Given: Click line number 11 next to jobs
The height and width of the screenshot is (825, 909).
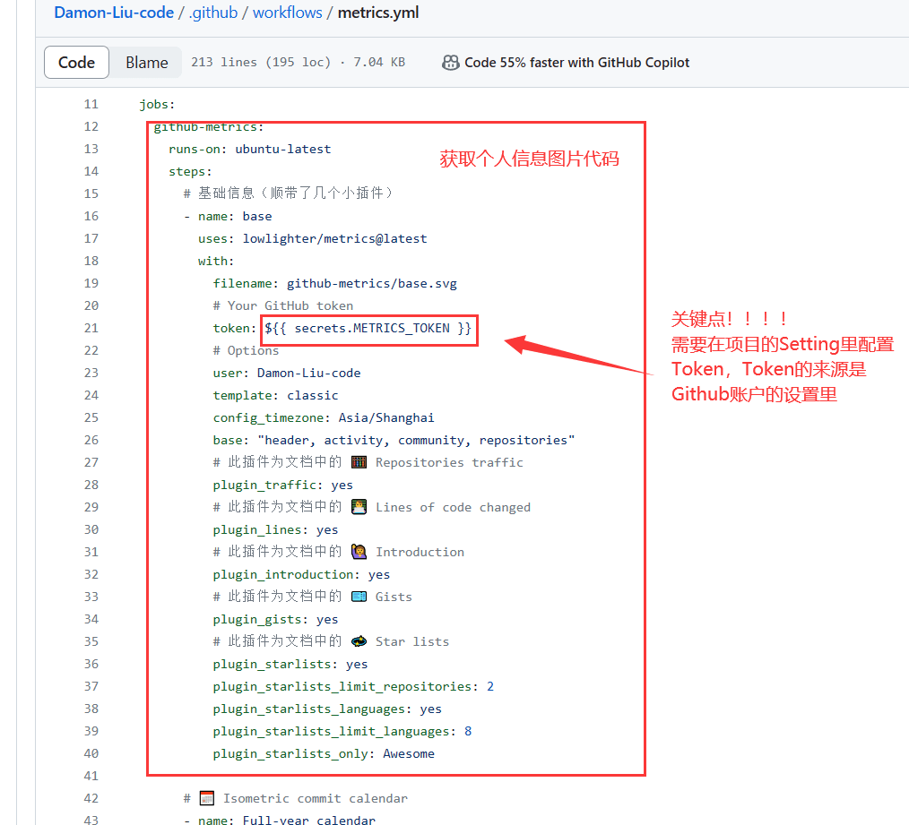Looking at the screenshot, I should click(x=91, y=104).
